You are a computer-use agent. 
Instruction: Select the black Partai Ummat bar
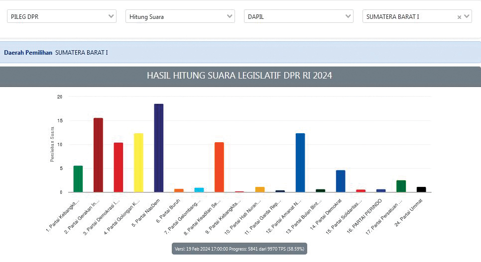(421, 189)
